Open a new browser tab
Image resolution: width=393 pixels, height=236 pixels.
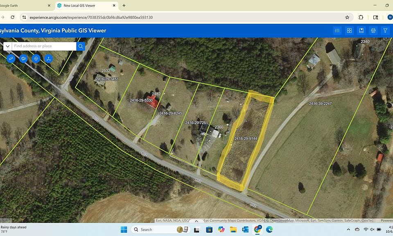click(124, 5)
